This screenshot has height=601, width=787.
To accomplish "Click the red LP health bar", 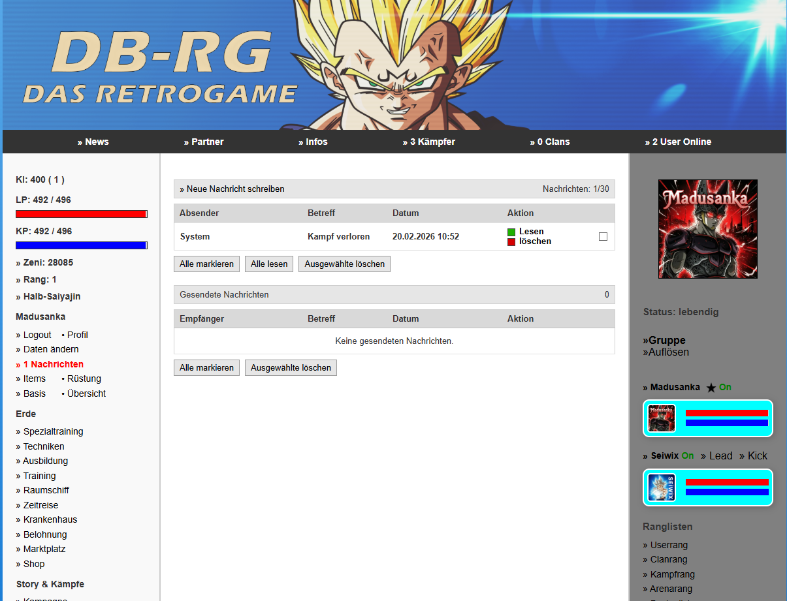I will 82,214.
